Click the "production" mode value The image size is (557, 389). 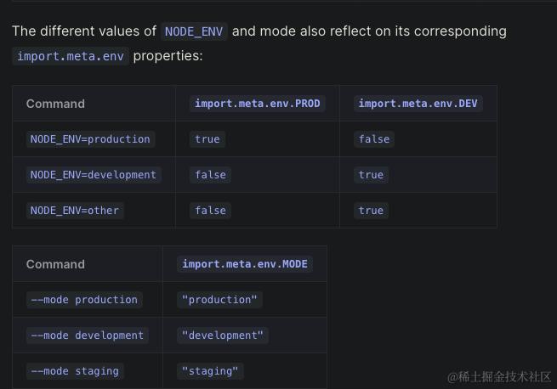click(219, 300)
